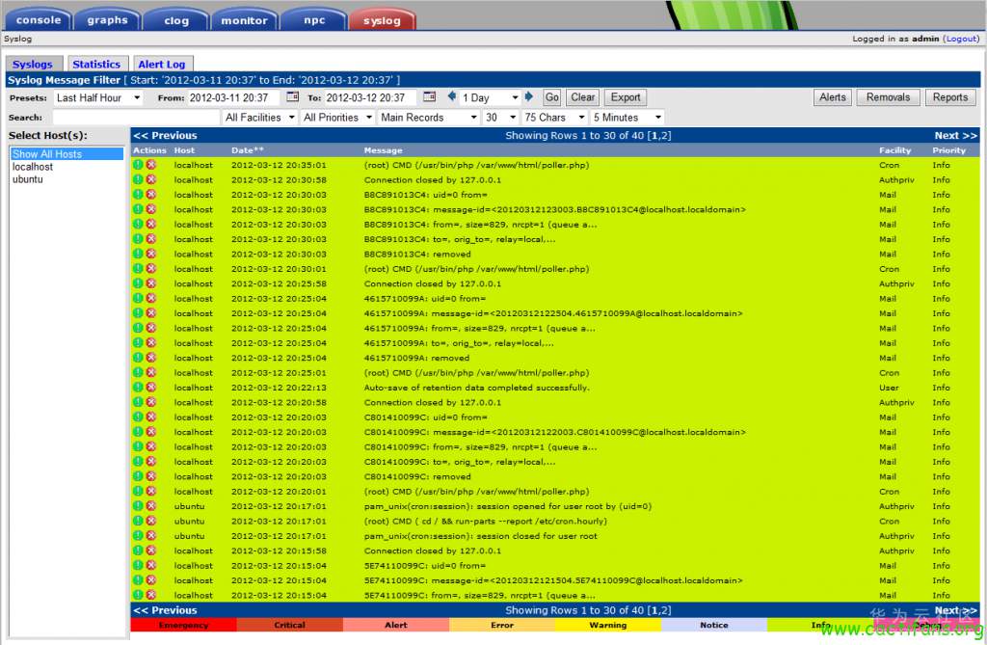The height and width of the screenshot is (645, 987).
Task: Open the Reports button
Action: tap(950, 97)
